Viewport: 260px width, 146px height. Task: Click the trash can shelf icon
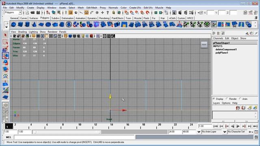point(256,17)
